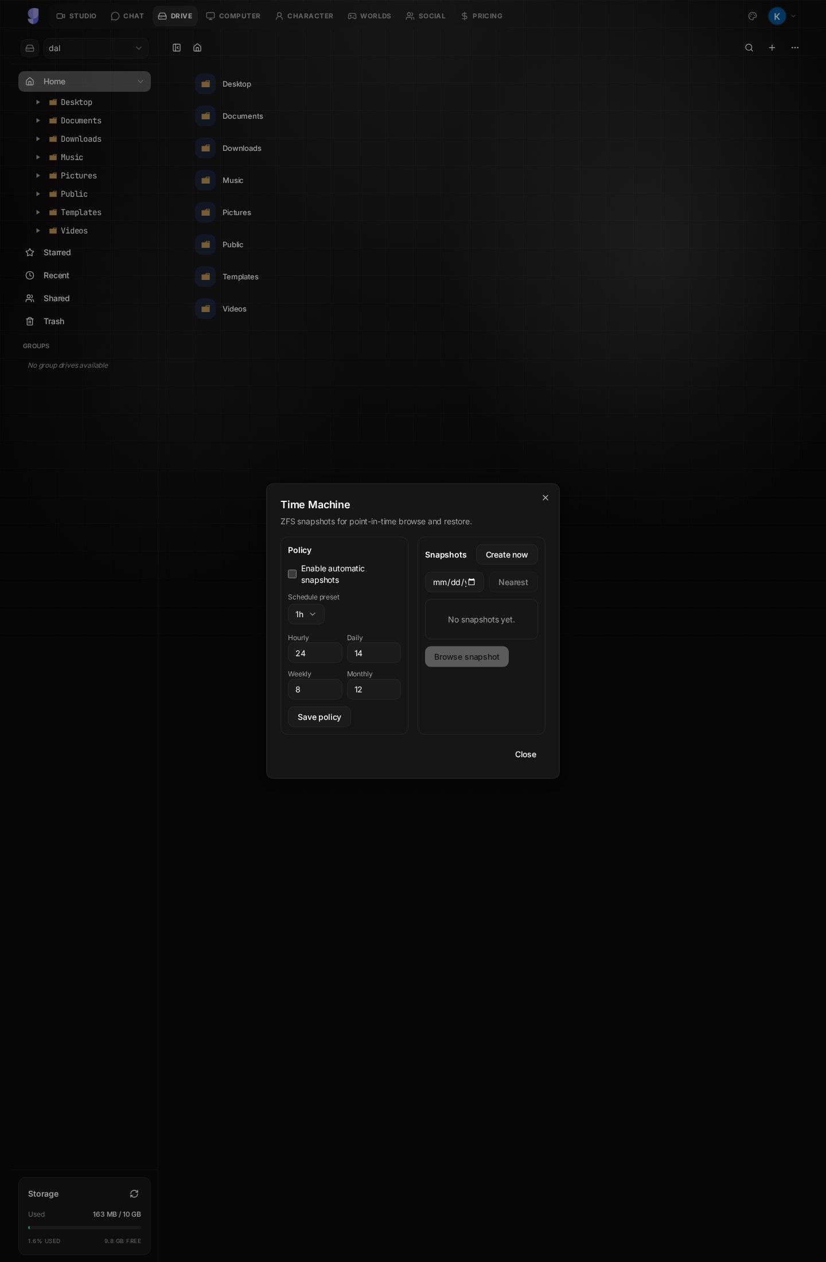Open Recent in sidebar

[x=84, y=275]
